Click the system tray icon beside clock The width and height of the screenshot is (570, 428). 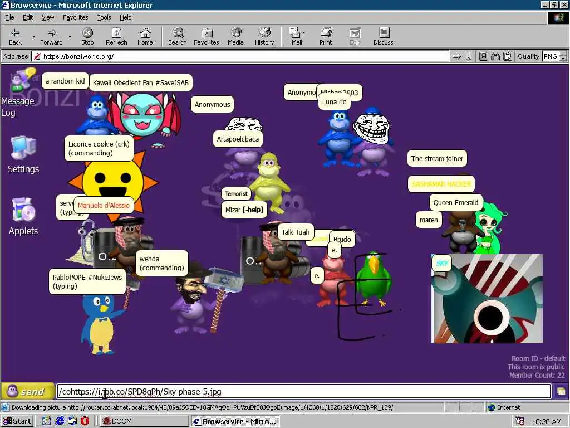520,421
